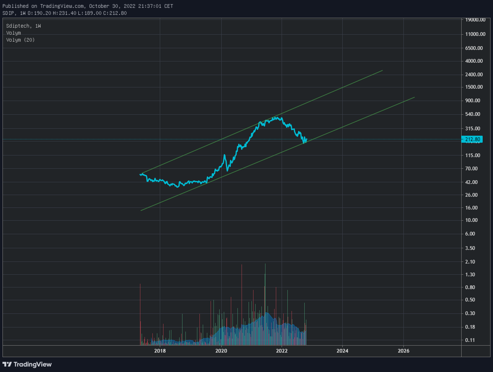The height and width of the screenshot is (372, 493).
Task: Click the 2020 label on time axis
Action: [221, 351]
